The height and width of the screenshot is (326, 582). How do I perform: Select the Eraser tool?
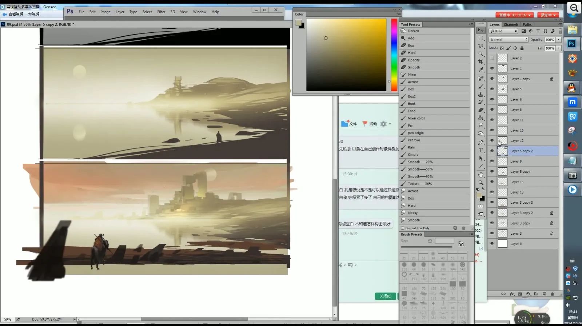click(481, 110)
